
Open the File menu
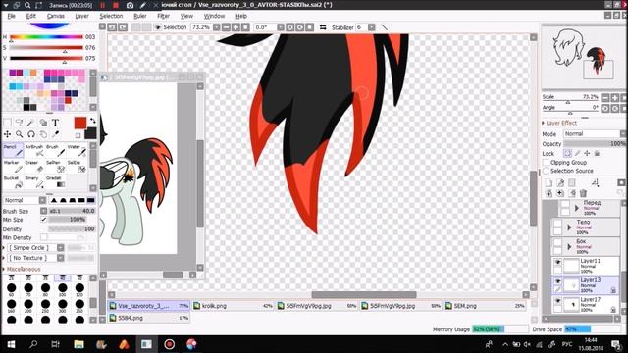coord(11,16)
